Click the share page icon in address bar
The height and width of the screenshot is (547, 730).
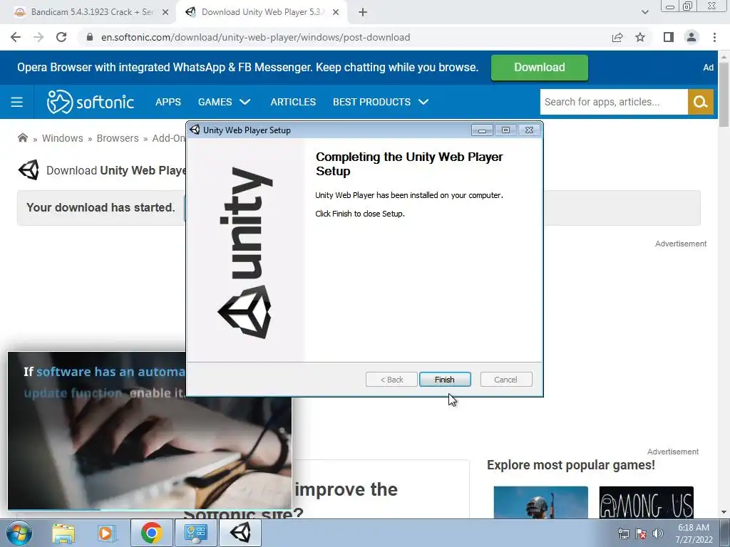click(617, 37)
